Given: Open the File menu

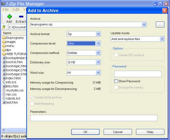Looking at the screenshot, I should (6, 9).
